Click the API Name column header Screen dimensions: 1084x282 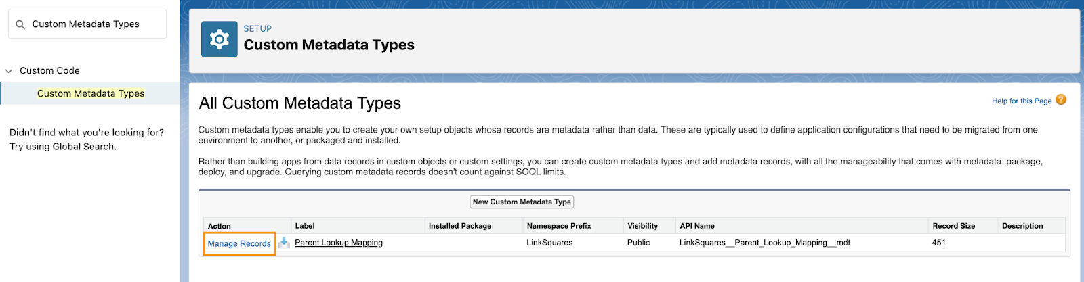pyautogui.click(x=697, y=226)
